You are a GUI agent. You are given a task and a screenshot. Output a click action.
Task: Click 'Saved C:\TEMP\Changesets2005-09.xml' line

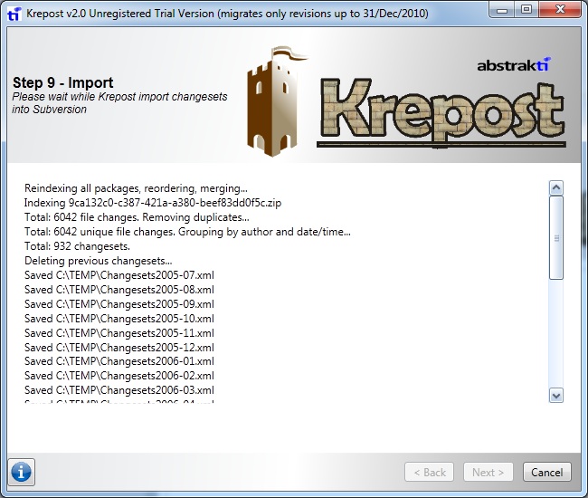pos(119,304)
